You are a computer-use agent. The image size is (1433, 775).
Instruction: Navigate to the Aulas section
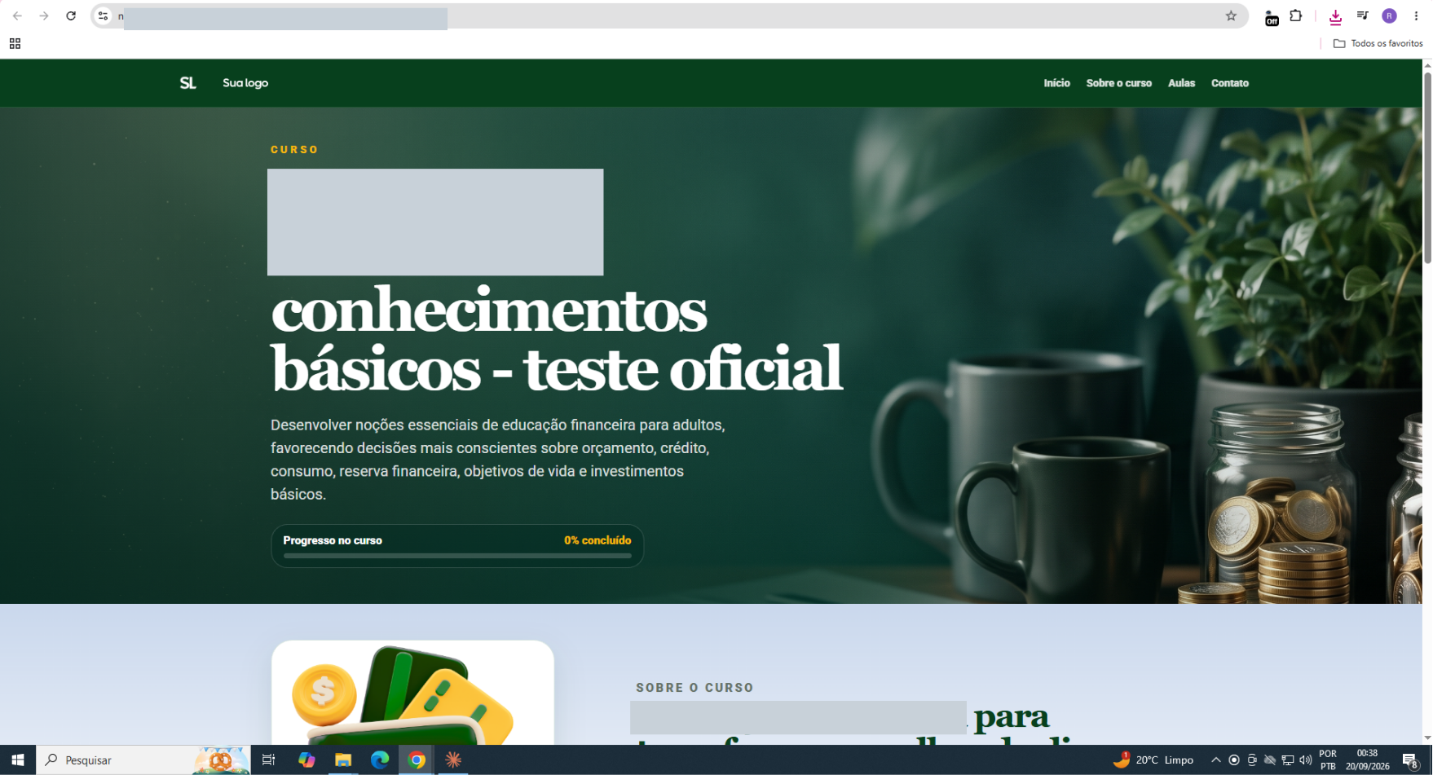click(1181, 83)
